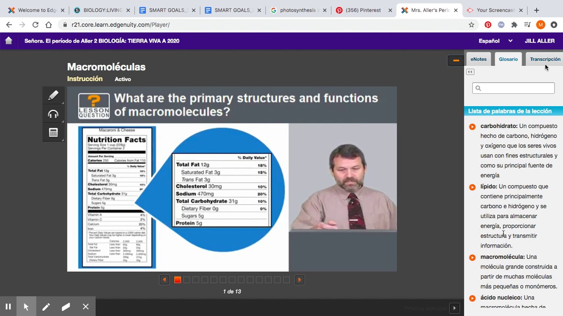Play audio for ácido nucleico glossary term
The width and height of the screenshot is (563, 316).
point(472,298)
